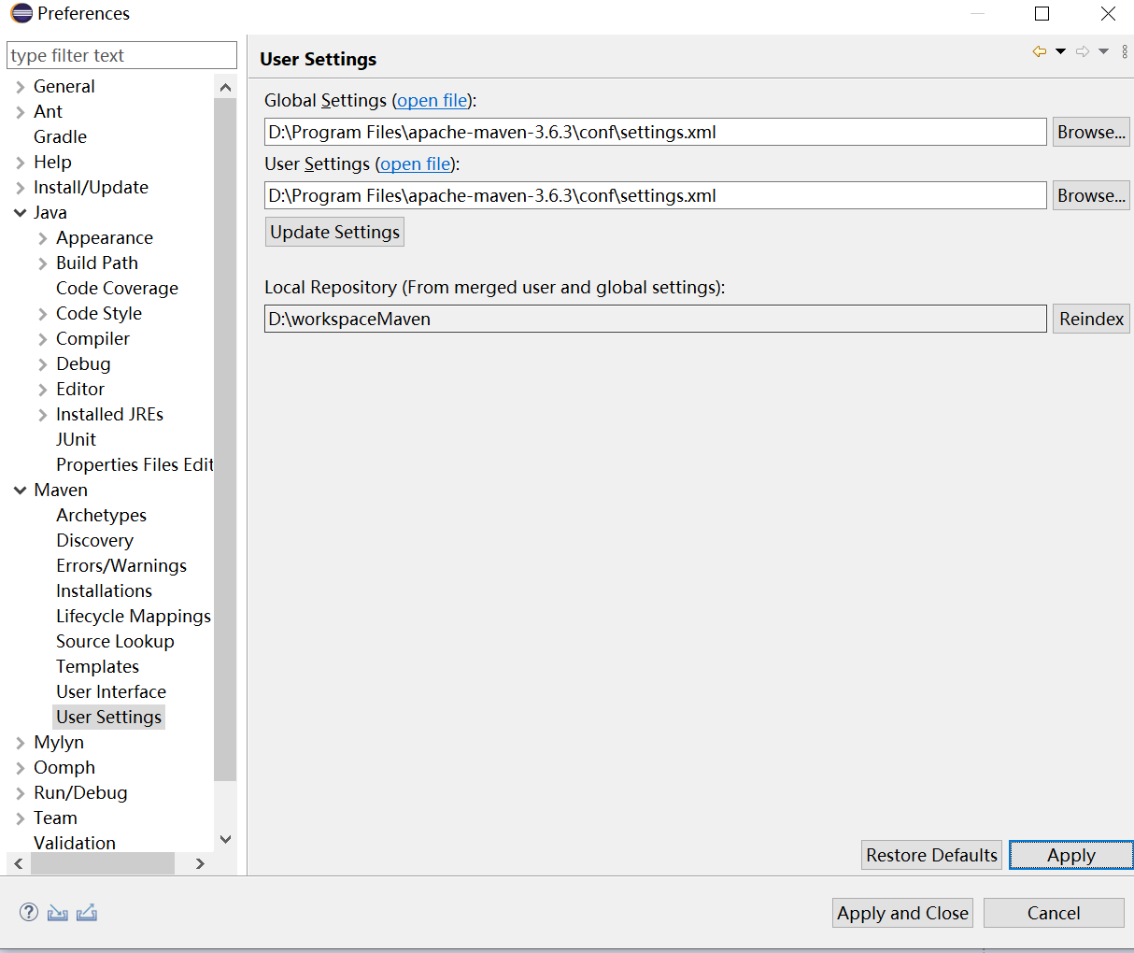Click the Forward navigation arrow icon

pos(1082,51)
